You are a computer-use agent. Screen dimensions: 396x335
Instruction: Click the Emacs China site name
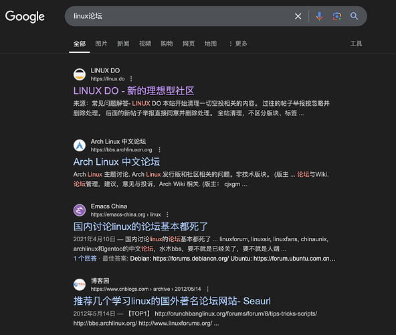pyautogui.click(x=109, y=206)
